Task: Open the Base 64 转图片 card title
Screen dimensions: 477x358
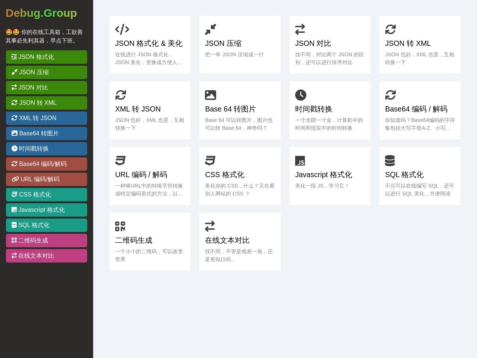Action: point(230,109)
